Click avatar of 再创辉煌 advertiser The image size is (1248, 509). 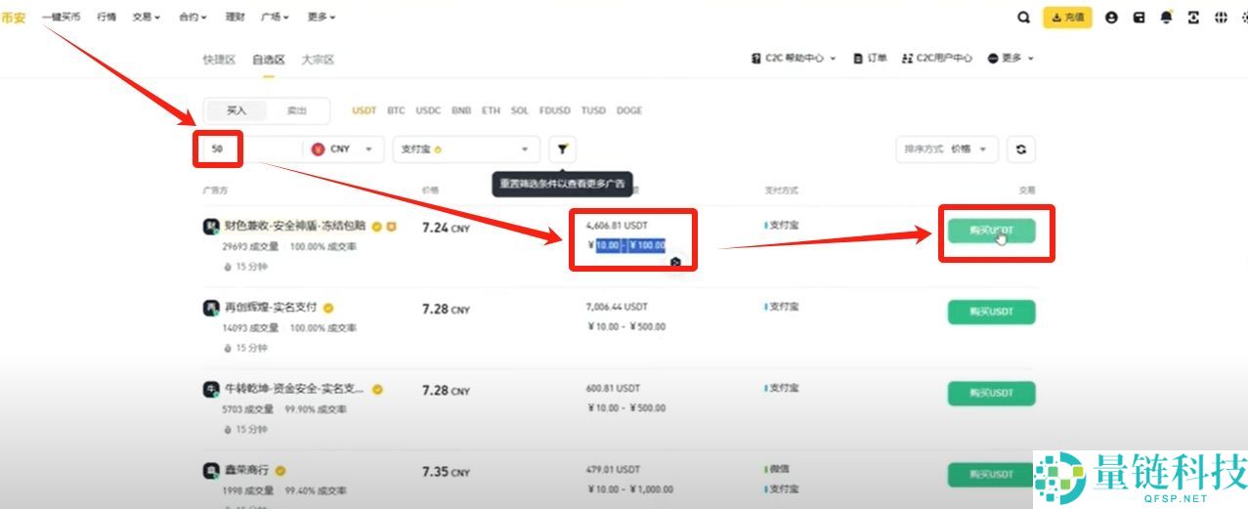point(211,308)
